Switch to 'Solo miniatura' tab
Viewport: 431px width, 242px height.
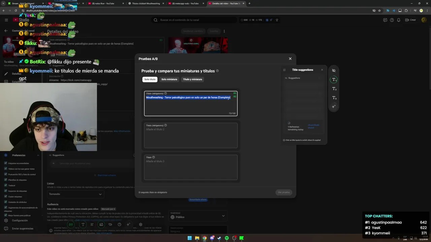coord(169,79)
